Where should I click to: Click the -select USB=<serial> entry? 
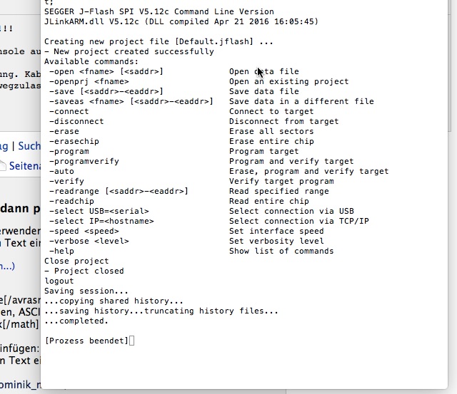click(99, 211)
